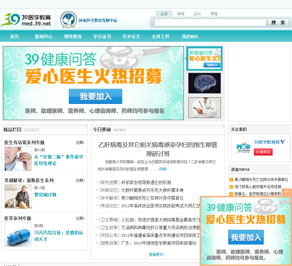Open 2012年福建省临床重点专科 news item

point(160,236)
